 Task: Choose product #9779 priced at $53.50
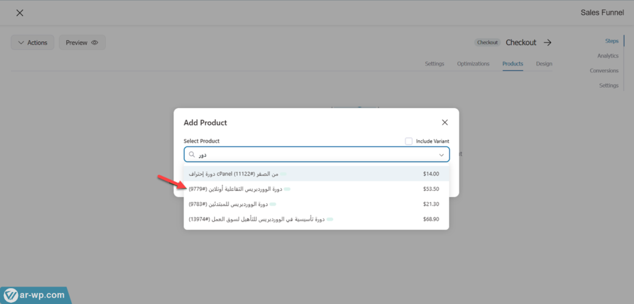(x=316, y=188)
